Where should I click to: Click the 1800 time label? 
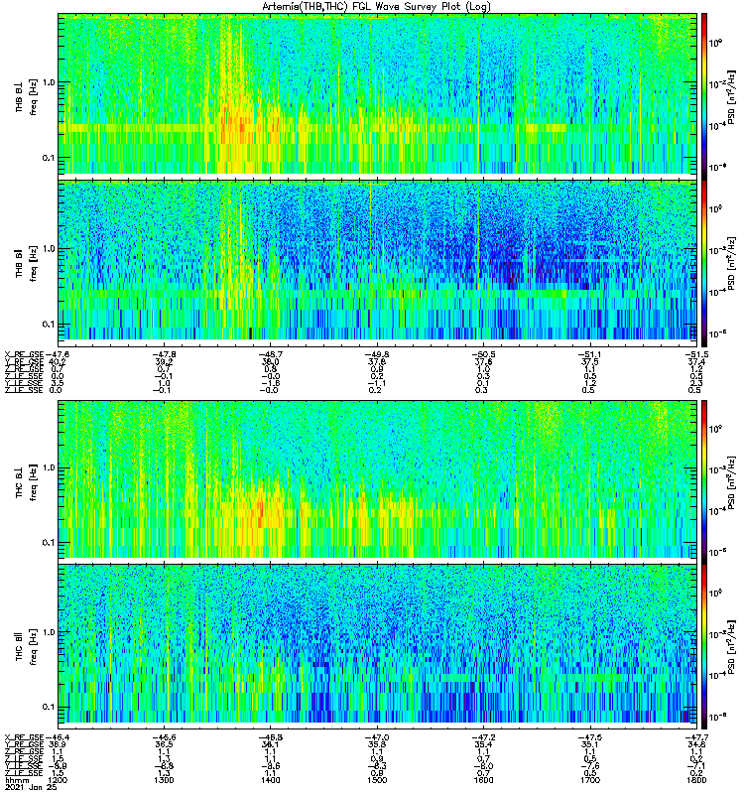pos(696,780)
